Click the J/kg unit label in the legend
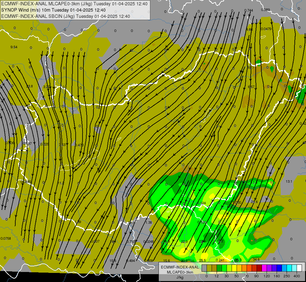Screen dimensions: 306x282 click(180, 277)
